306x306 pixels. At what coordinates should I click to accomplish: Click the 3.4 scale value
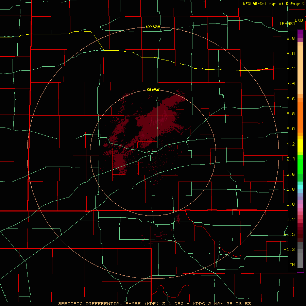tap(291, 159)
